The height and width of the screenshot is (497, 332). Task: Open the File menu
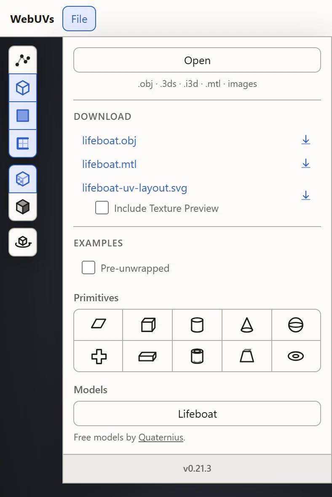[79, 19]
